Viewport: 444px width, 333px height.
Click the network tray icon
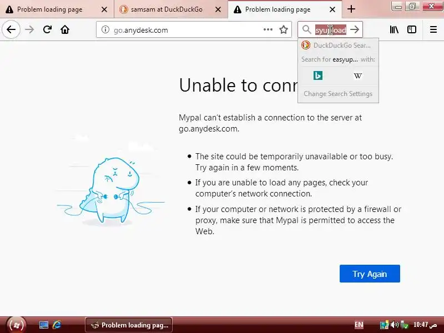[384, 325]
